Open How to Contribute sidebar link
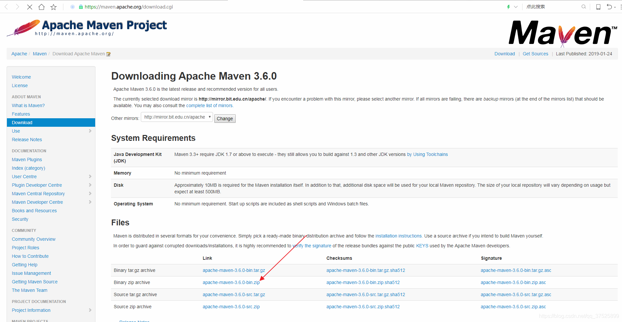This screenshot has width=622, height=322. tap(30, 256)
